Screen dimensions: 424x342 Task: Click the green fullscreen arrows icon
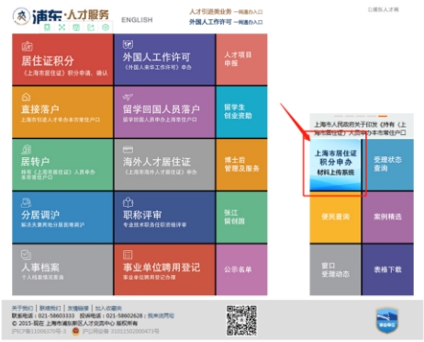pos(61,28)
